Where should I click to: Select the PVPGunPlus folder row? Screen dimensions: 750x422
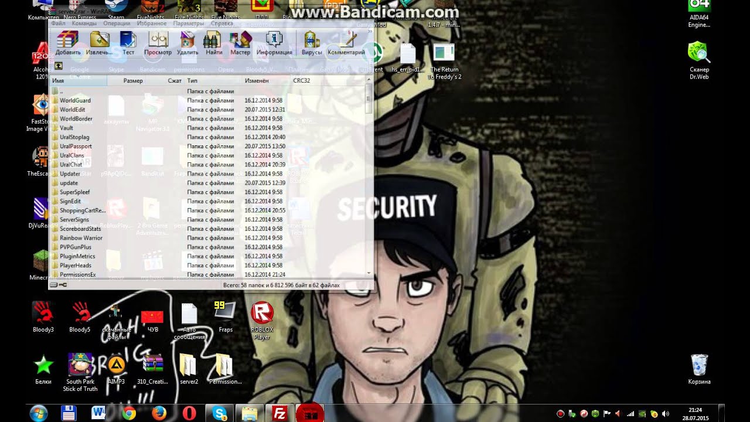pos(207,247)
